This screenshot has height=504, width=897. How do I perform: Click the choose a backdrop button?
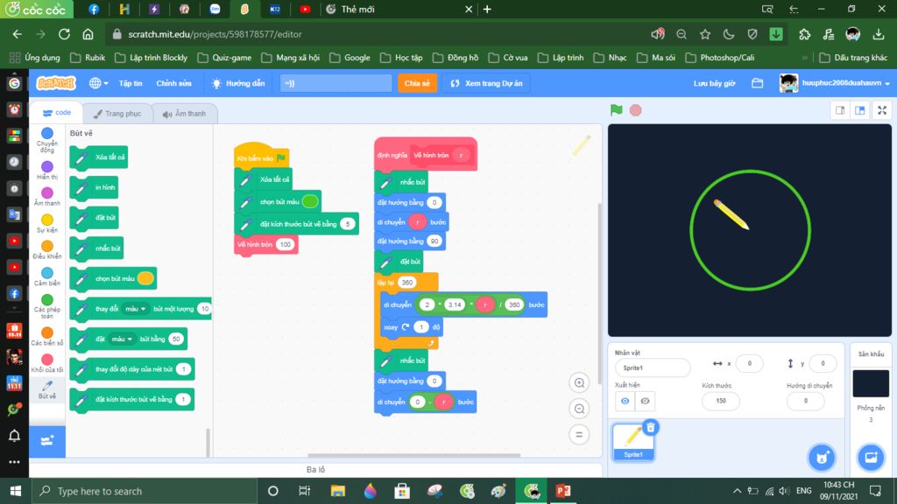pyautogui.click(x=871, y=457)
